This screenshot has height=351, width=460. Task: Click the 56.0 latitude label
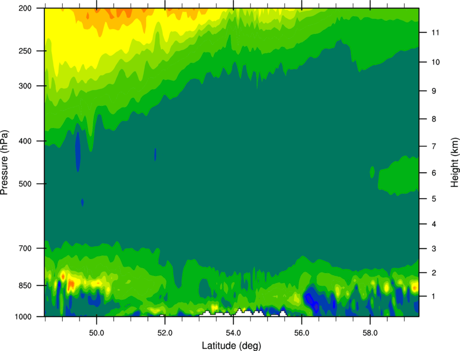coord(302,333)
